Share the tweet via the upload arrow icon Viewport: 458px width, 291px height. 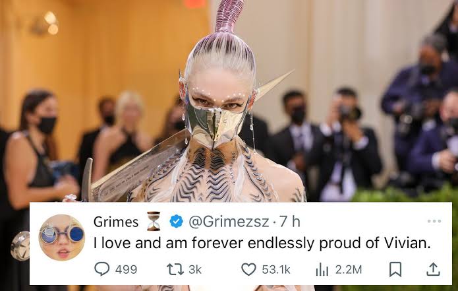[433, 269]
